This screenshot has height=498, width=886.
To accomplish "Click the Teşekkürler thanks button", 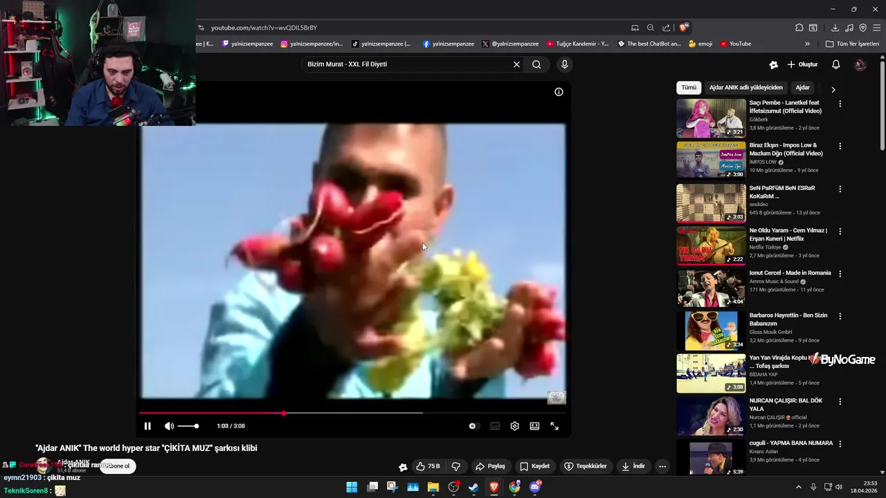I will click(x=586, y=466).
